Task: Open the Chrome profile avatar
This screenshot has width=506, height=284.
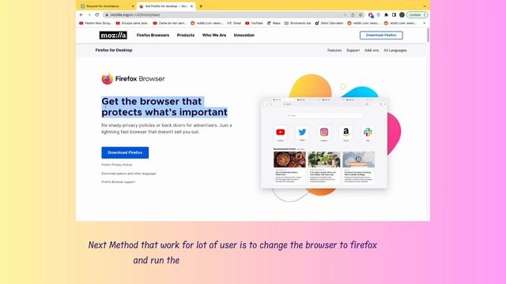Action: (402, 15)
